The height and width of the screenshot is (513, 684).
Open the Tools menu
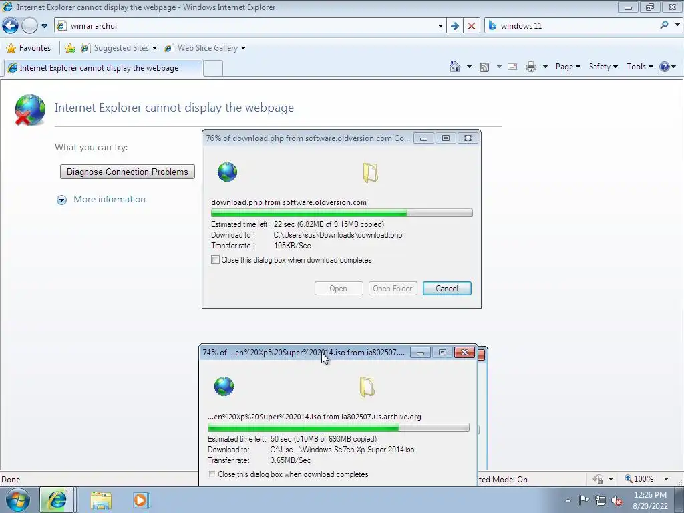point(639,67)
